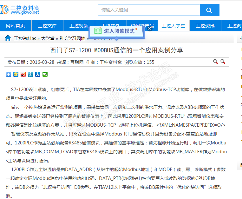This screenshot has width=242, height=199.
Task: Click the paragraph starting 1200PLC作为主站通信
Action: coord(116,183)
